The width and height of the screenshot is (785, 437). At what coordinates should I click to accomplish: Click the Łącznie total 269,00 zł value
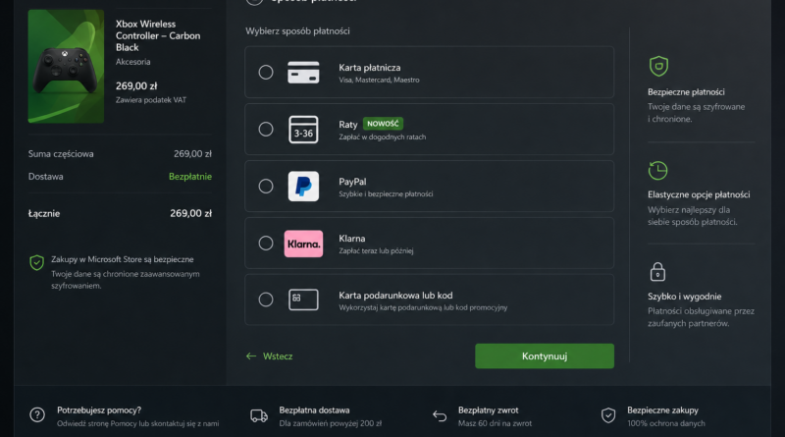tap(190, 213)
